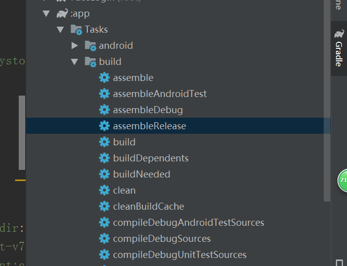The width and height of the screenshot is (347, 266).
Task: Click the gear icon beside assemble task
Action: point(104,77)
